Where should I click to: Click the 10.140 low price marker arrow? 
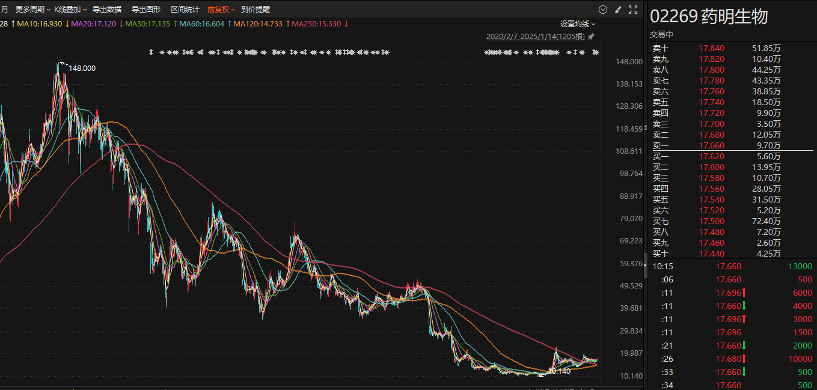point(542,373)
